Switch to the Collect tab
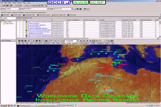Viewport: 161px width, 107px height. tap(8, 12)
